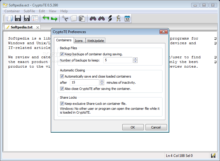The height and width of the screenshot is (161, 220).
Task: Open container toolbar icon
Action: coord(10,18)
